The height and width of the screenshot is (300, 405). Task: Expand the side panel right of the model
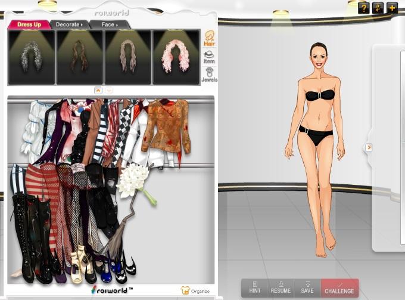(x=369, y=147)
